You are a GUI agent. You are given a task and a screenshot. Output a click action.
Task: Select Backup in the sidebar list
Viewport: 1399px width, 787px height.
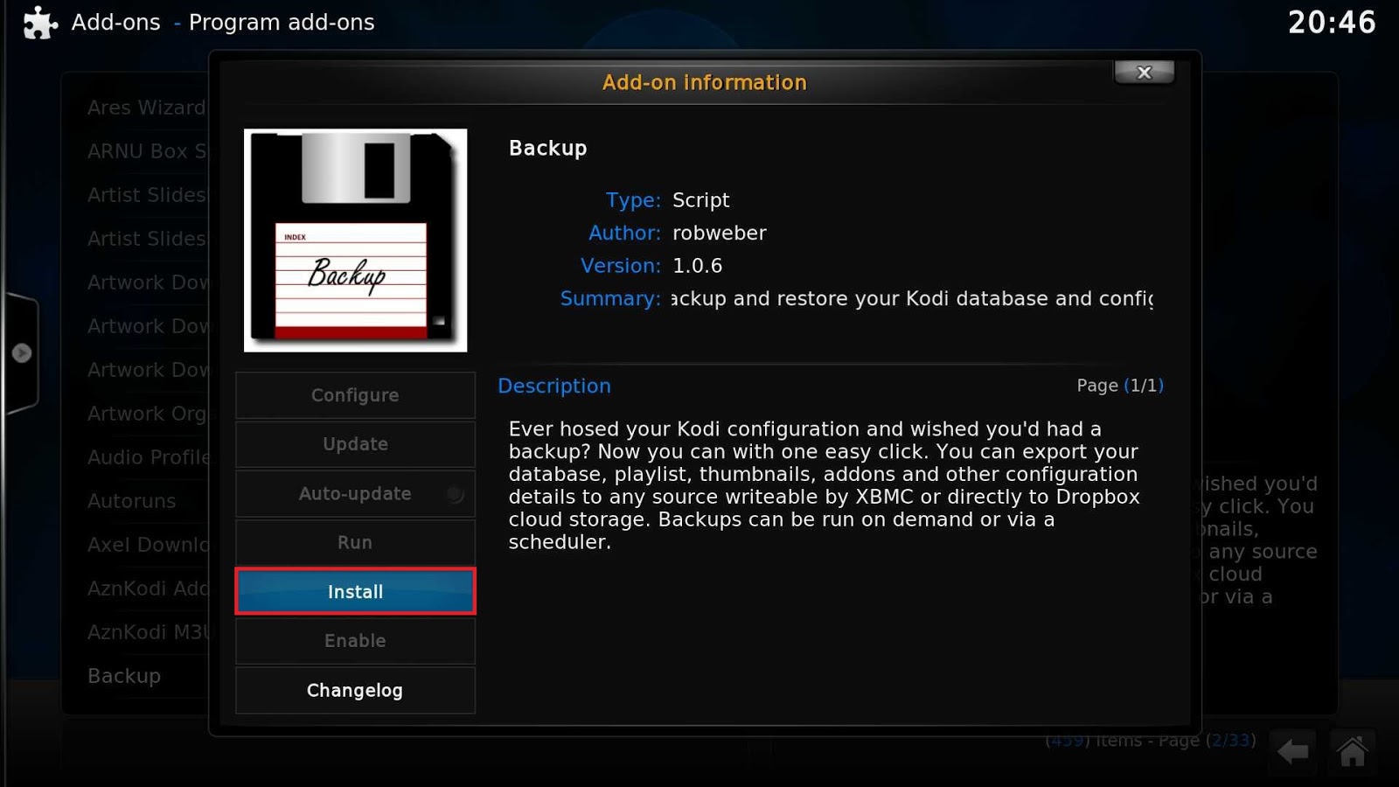(124, 675)
